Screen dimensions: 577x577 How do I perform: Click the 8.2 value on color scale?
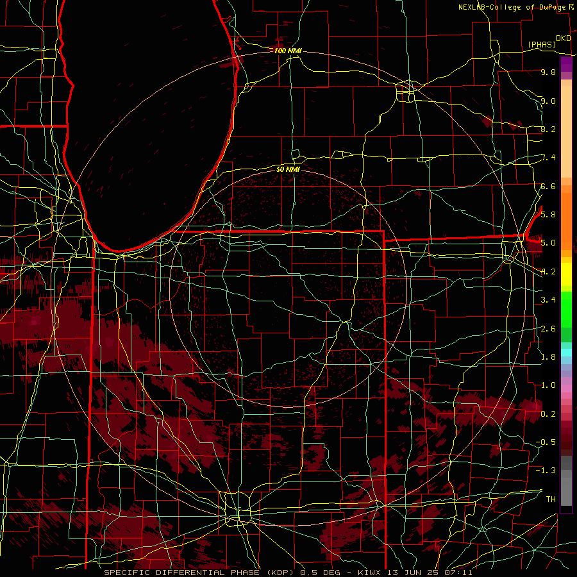(548, 129)
